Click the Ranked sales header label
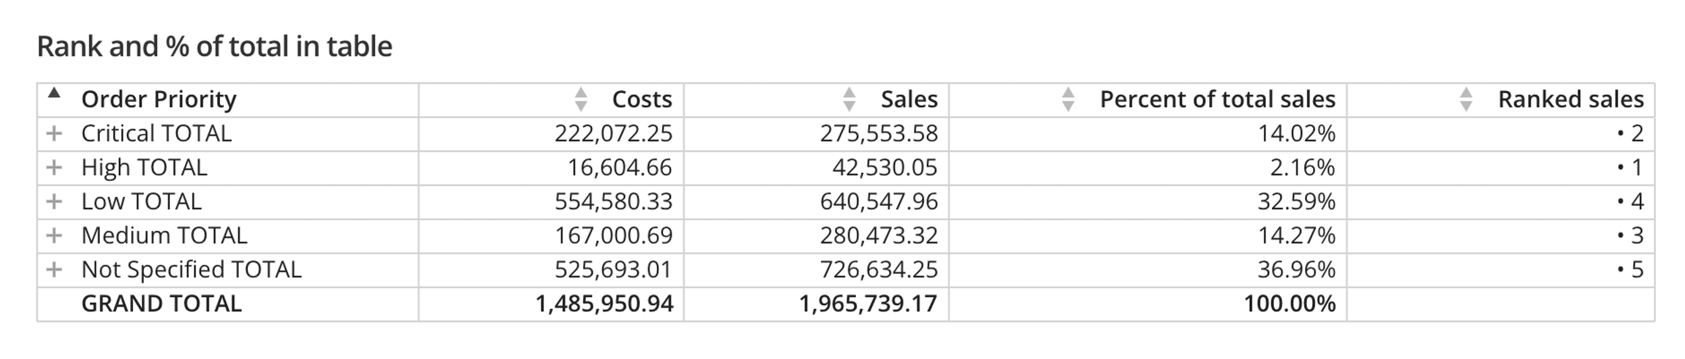Viewport: 1685px width, 359px height. (x=1571, y=99)
